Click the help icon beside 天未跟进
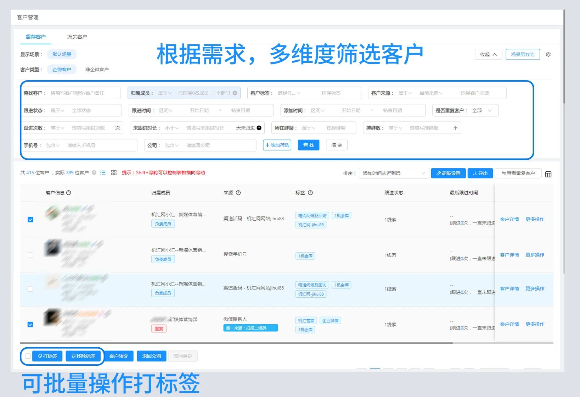 pos(259,128)
